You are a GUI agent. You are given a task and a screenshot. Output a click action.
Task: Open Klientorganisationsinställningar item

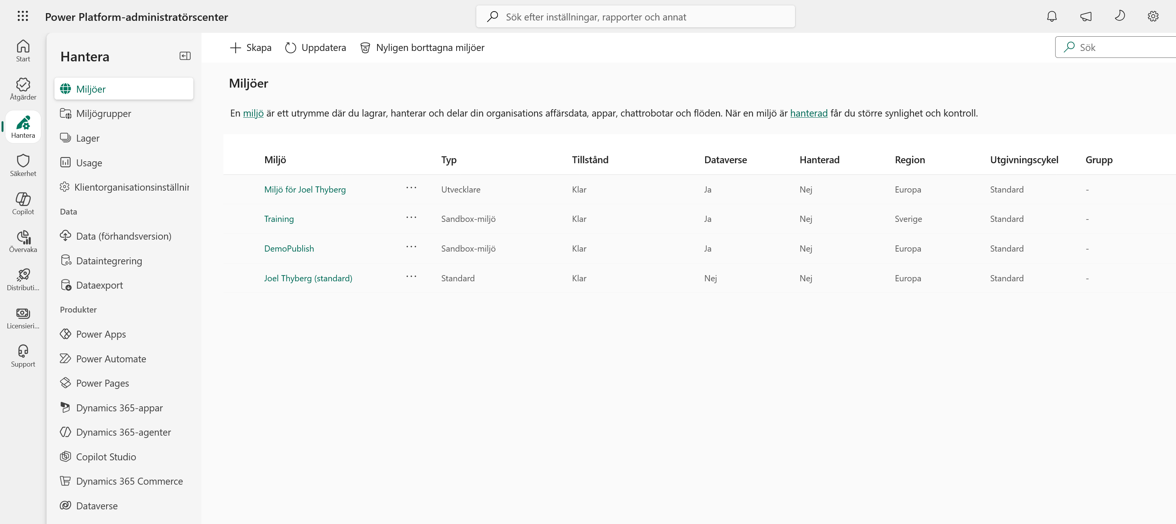[124, 187]
